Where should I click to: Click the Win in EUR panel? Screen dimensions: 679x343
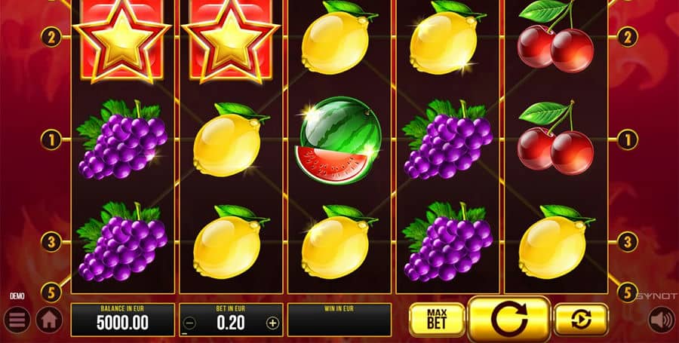(339, 320)
